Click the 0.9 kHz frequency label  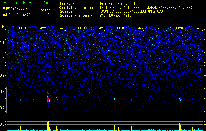[3, 75]
